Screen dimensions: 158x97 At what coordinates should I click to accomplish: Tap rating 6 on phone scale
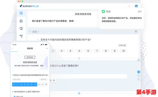[32, 85]
